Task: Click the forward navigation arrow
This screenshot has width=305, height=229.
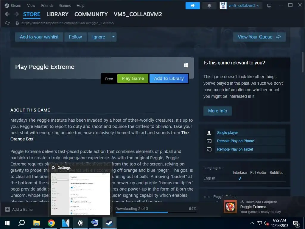Action: point(17,14)
